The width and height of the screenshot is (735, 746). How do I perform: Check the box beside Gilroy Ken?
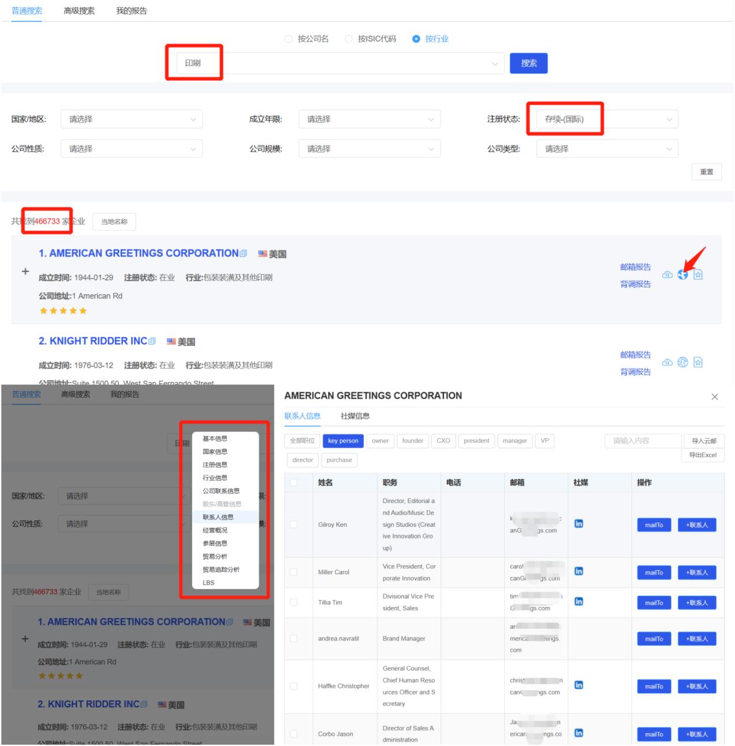coord(294,524)
